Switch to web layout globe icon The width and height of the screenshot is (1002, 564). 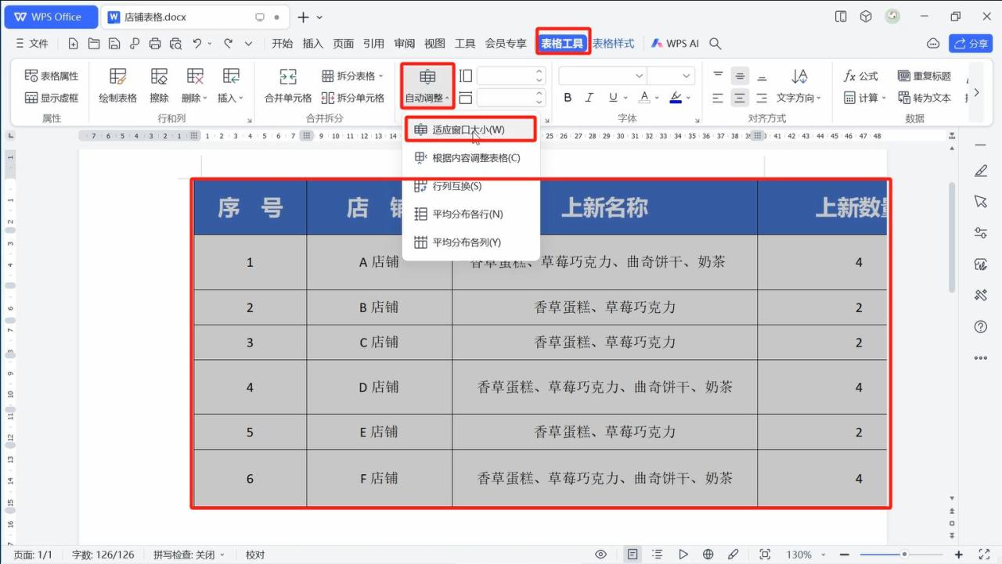click(708, 555)
